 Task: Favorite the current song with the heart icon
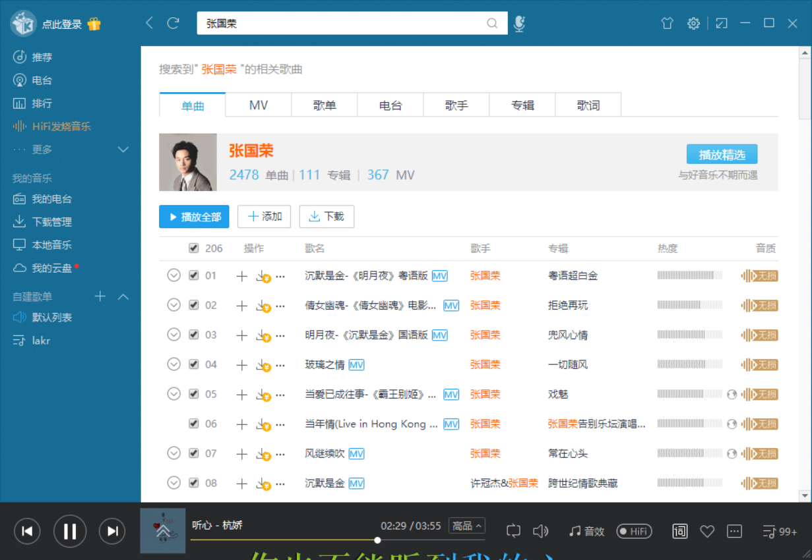tap(707, 531)
